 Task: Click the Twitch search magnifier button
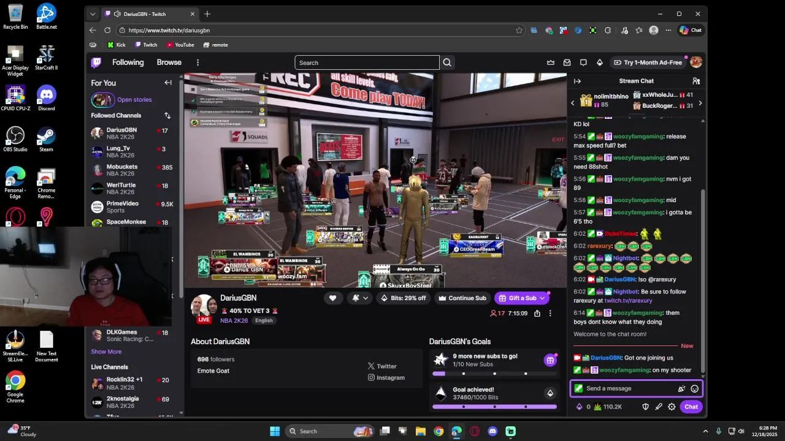coord(447,62)
